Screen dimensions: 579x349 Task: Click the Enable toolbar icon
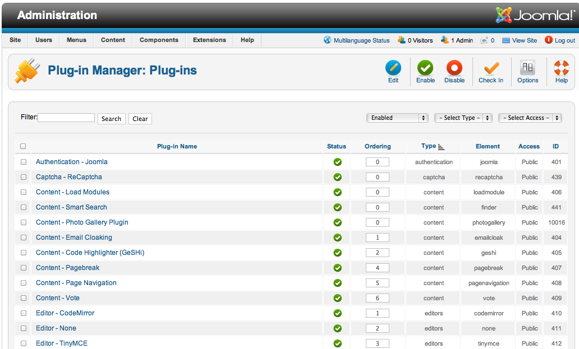425,68
